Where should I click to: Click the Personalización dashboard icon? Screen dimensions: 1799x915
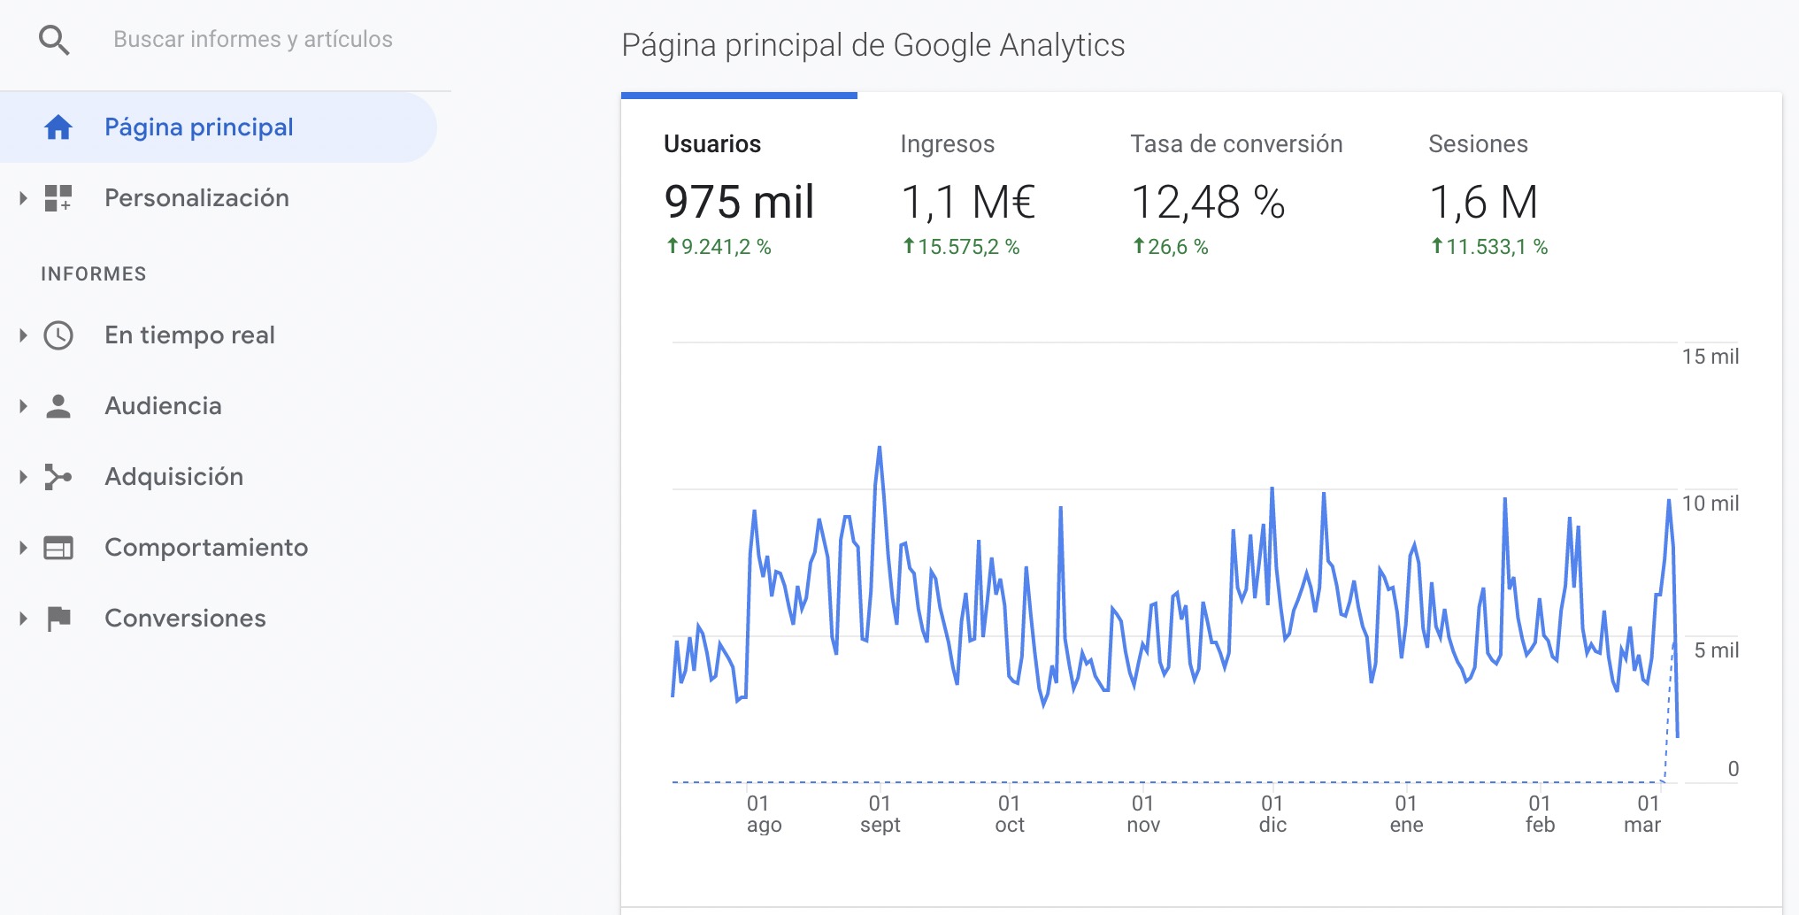point(58,198)
